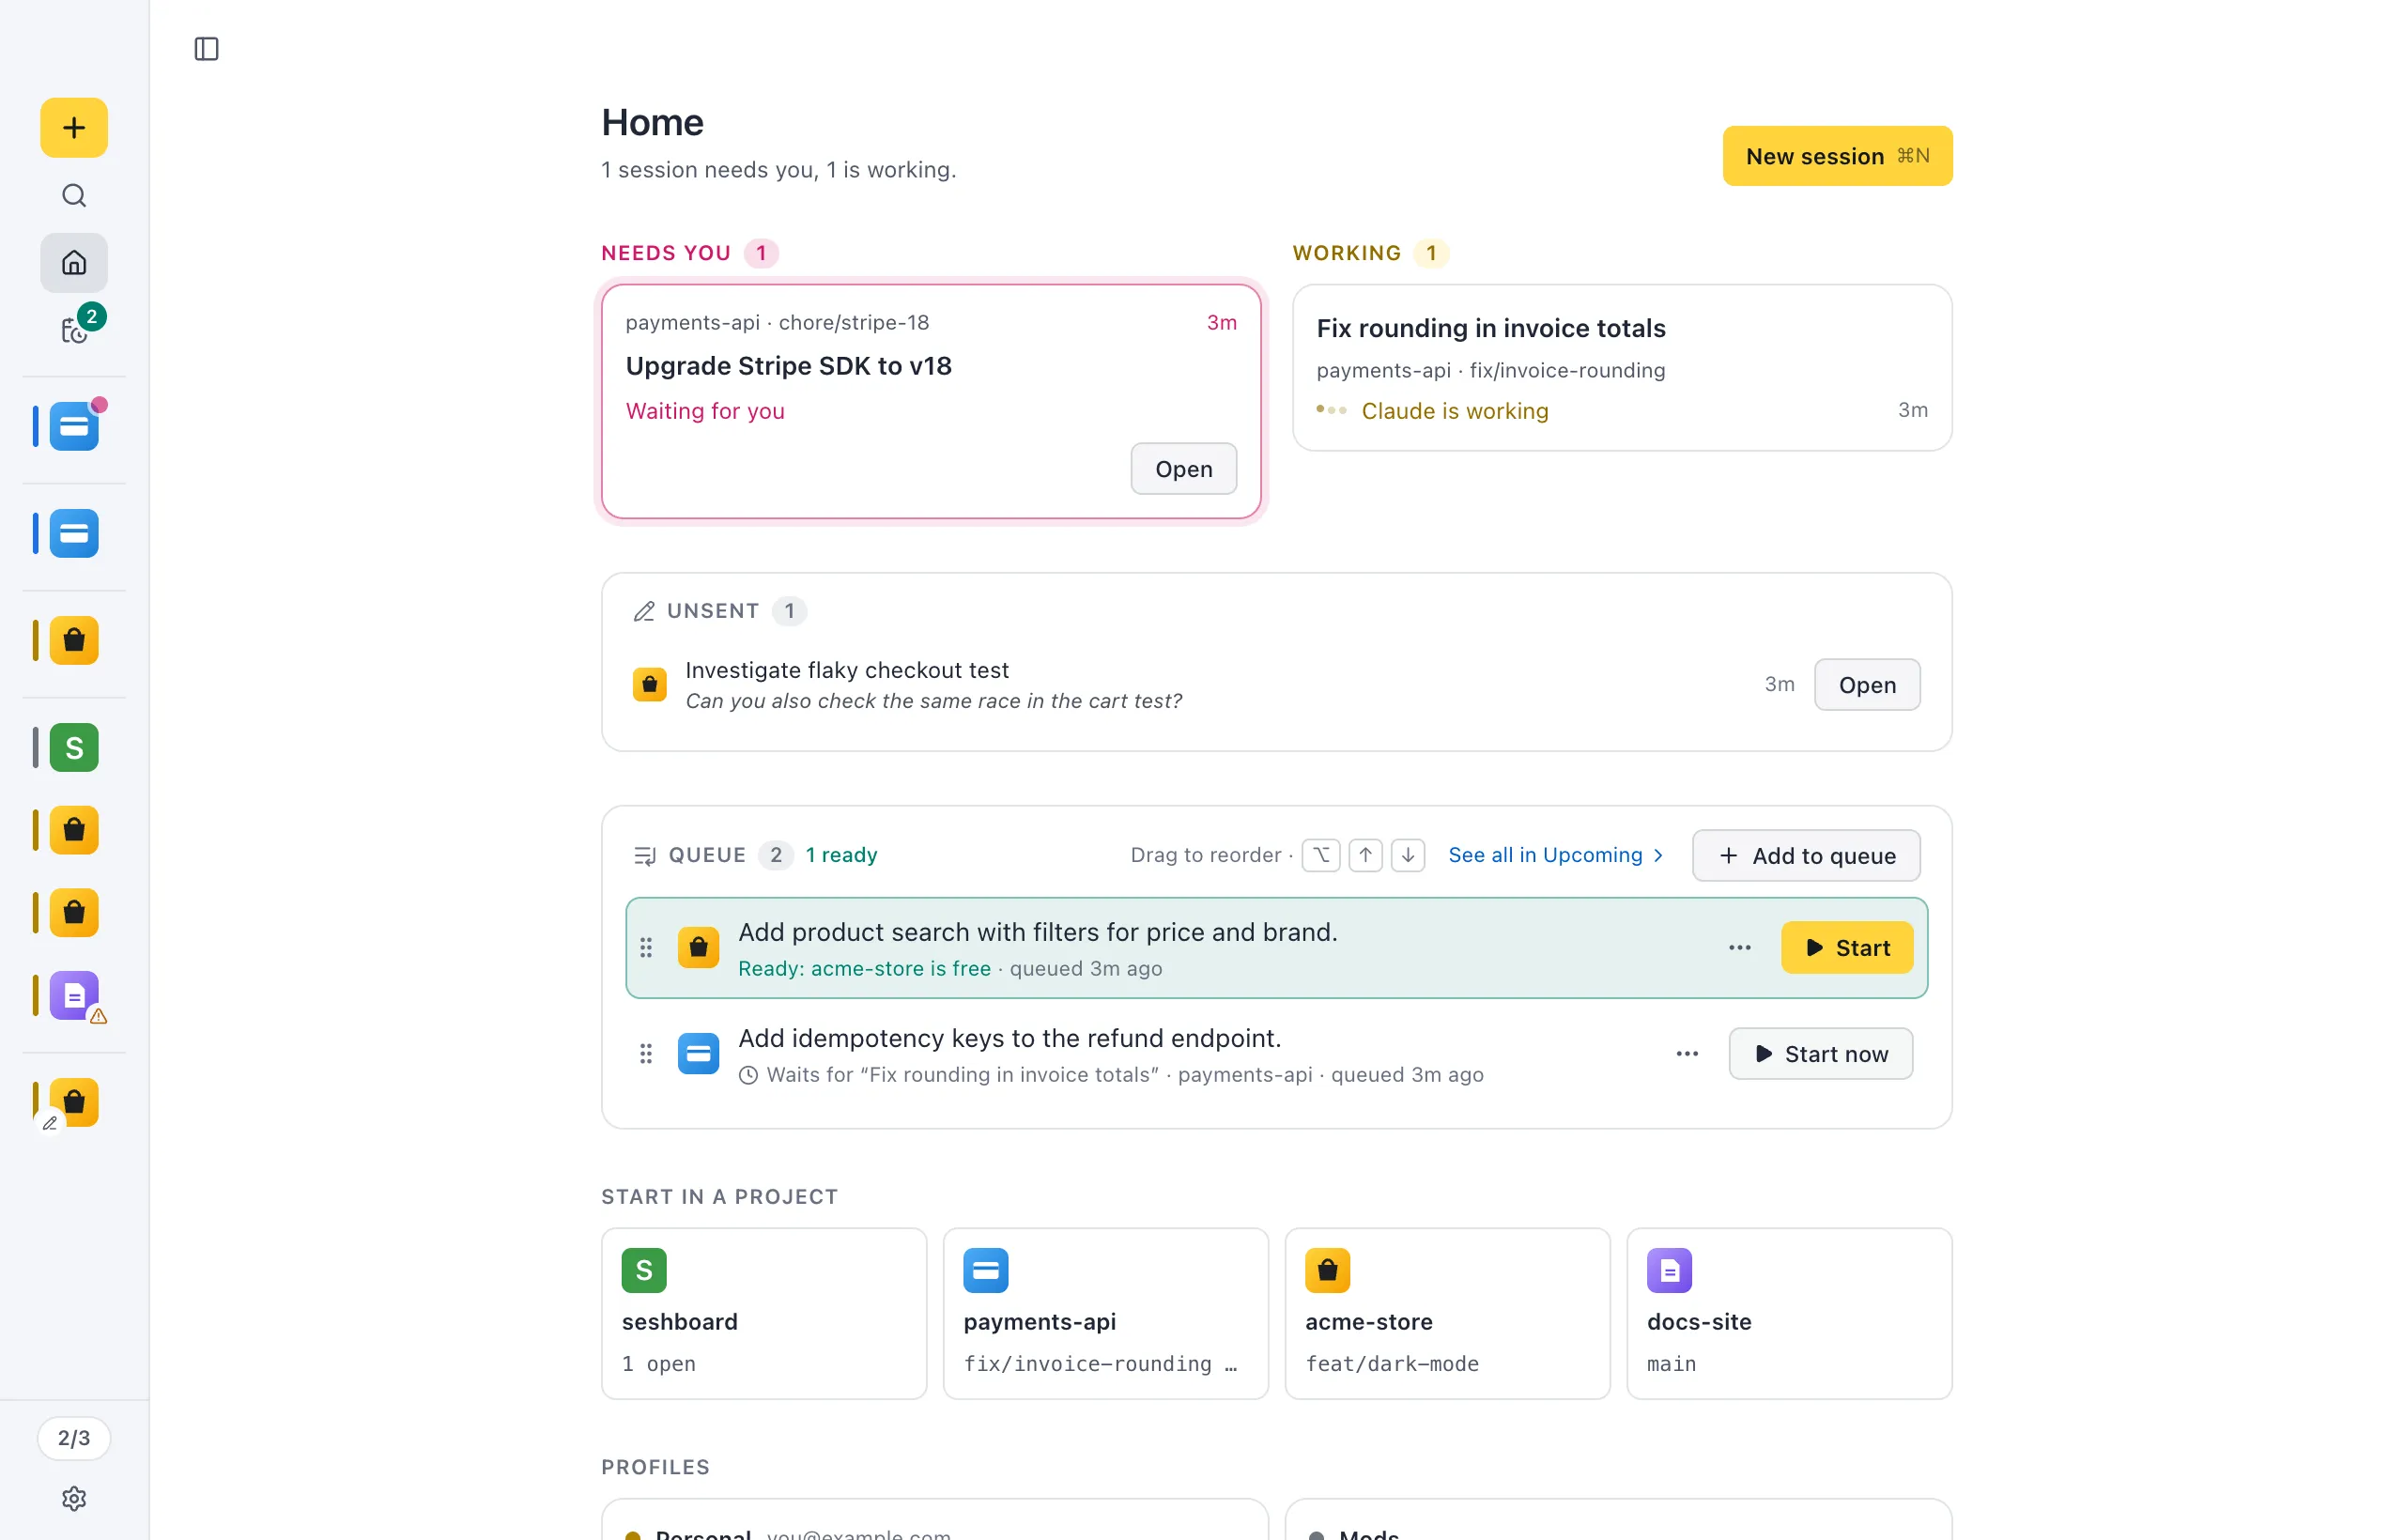Open the Investigate flaky checkout test draft
Viewport: 2404px width, 1540px height.
pyautogui.click(x=1867, y=685)
